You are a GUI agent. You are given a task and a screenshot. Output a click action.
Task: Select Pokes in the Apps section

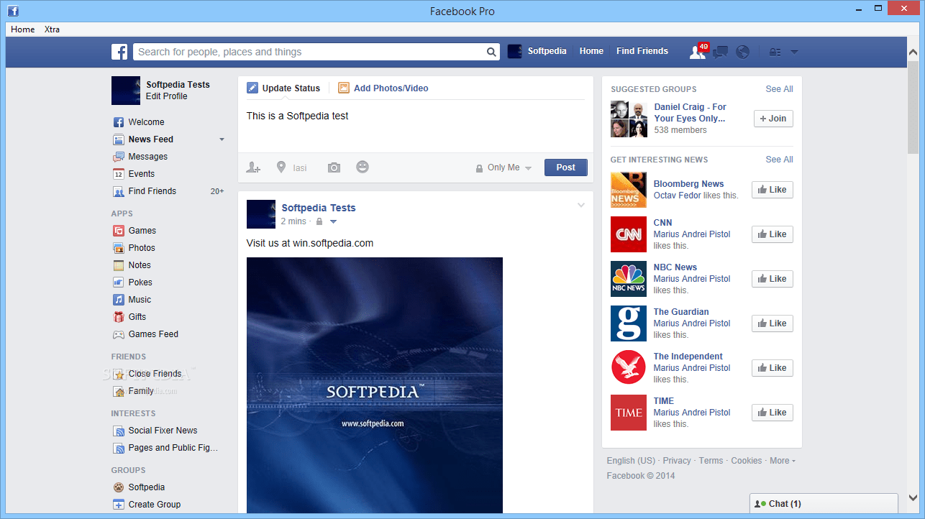click(142, 282)
